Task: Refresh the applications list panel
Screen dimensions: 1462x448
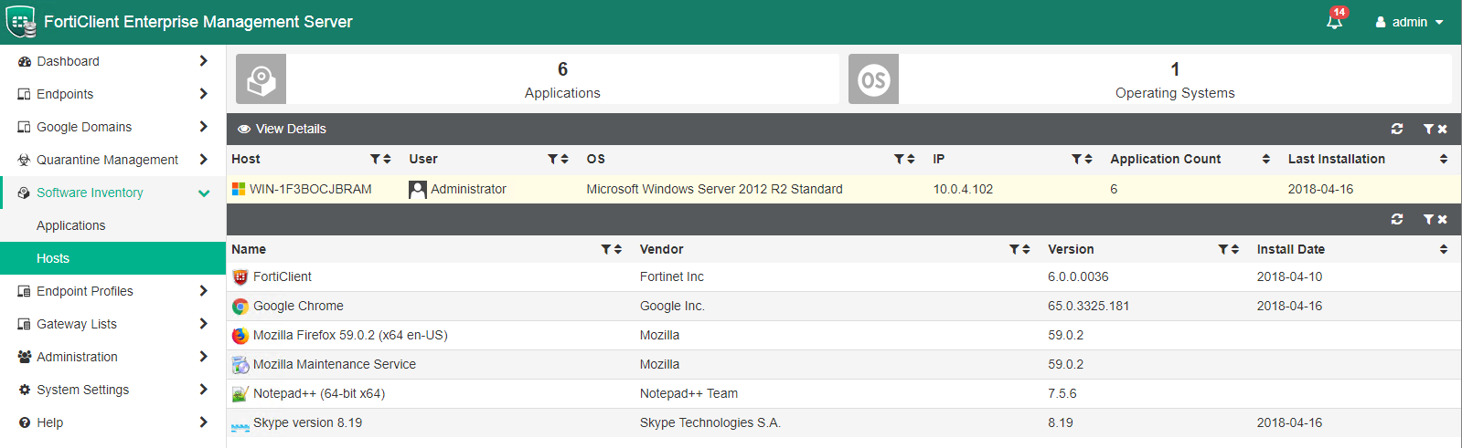Action: tap(1397, 219)
